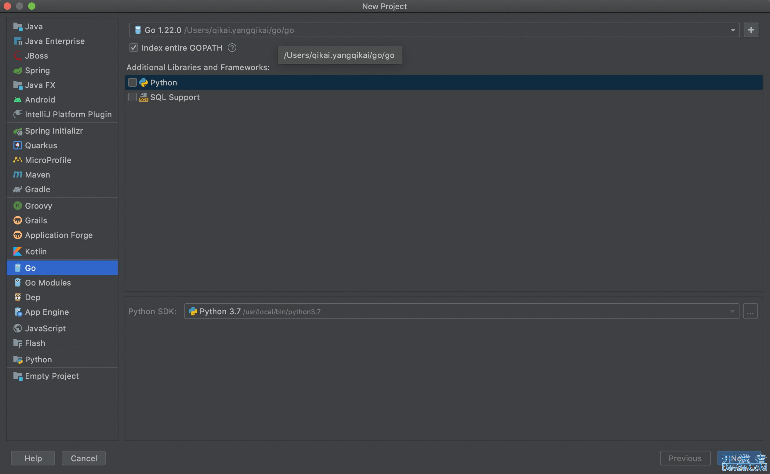Select the SQL Support framework row
This screenshot has height=474, width=770.
coord(444,97)
